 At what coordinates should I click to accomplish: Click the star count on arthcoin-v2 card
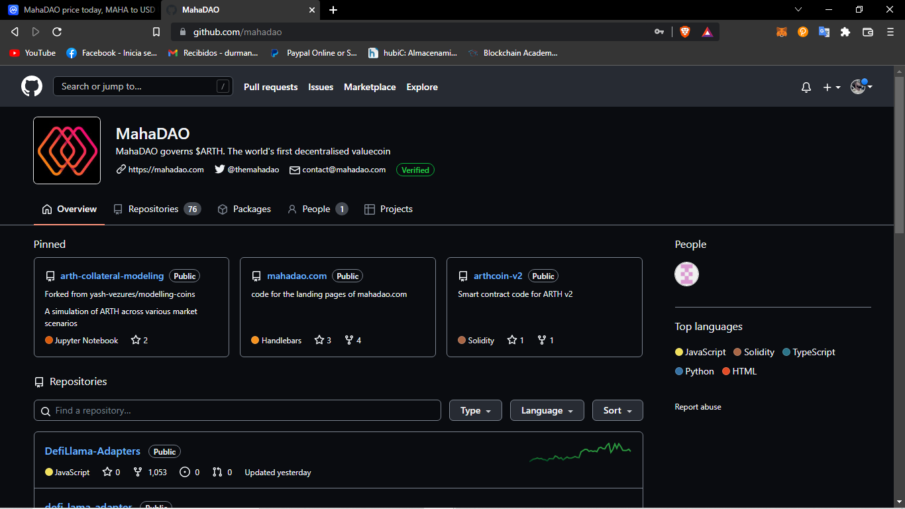pyautogui.click(x=515, y=340)
